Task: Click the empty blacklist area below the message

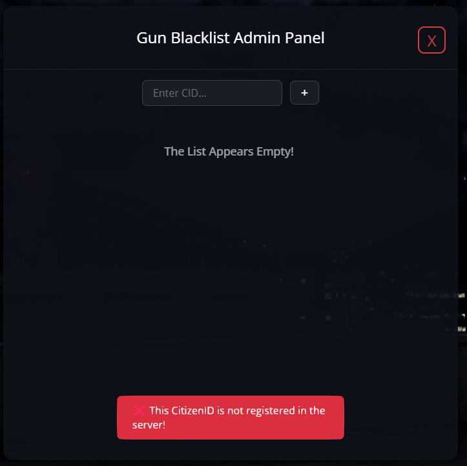Action: [x=231, y=268]
